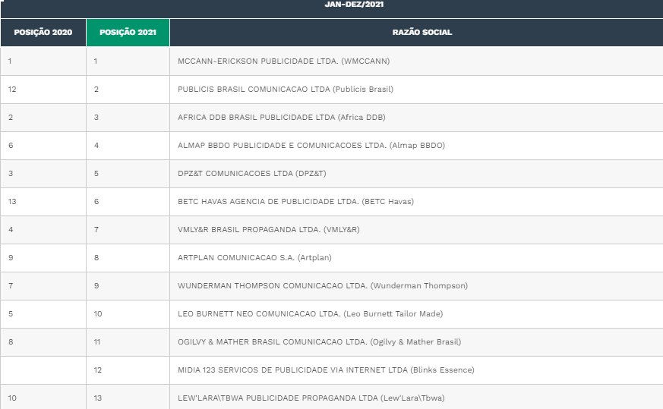The image size is (663, 409).
Task: Click 2021 position 2 in Publicis row
Action: (128, 89)
